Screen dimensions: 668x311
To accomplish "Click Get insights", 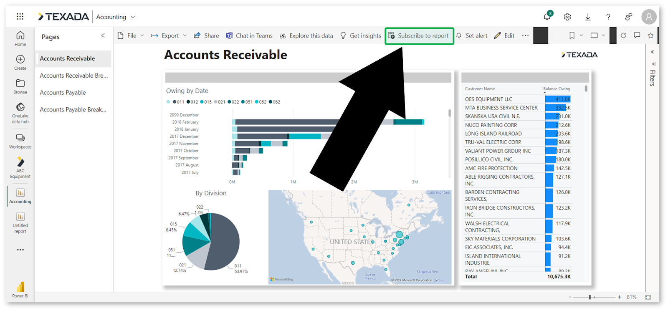I will (x=361, y=35).
